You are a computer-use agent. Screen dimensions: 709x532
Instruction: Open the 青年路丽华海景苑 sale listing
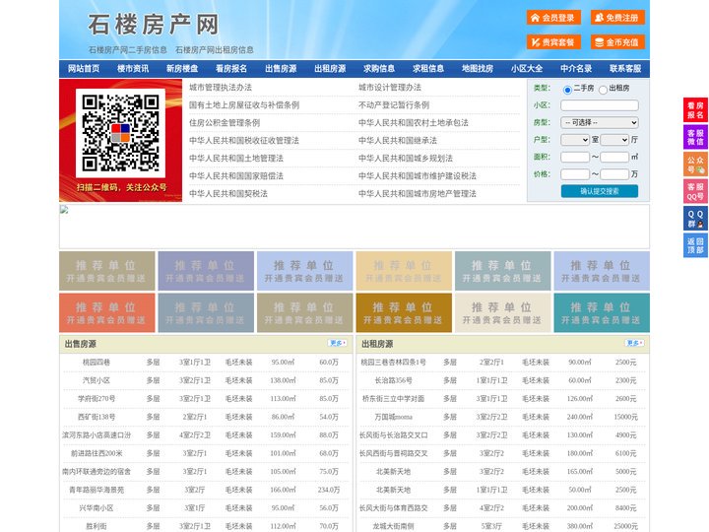pyautogui.click(x=97, y=490)
